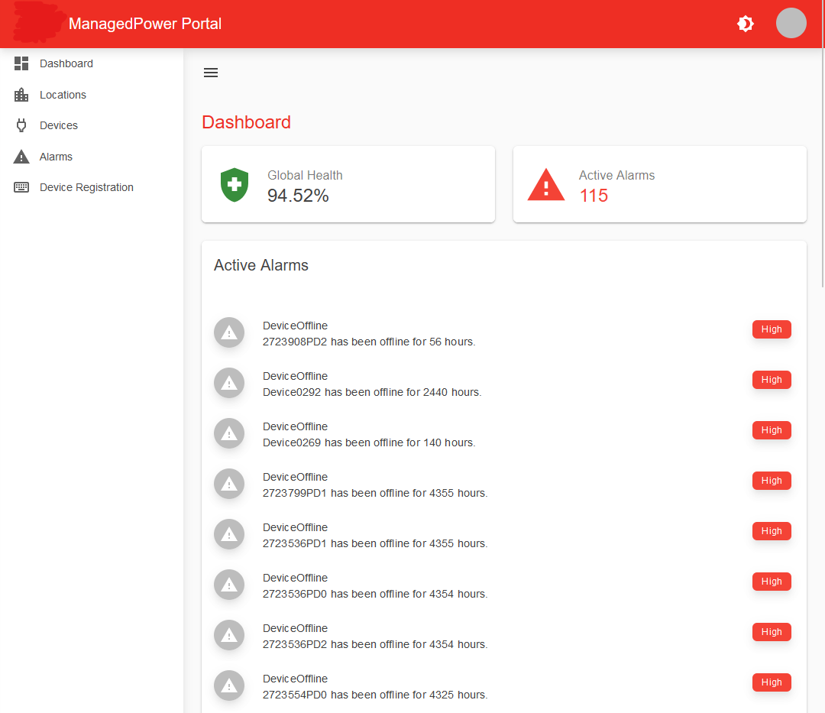This screenshot has width=825, height=713.
Task: Click the Active Alarms count of 115
Action: point(594,196)
